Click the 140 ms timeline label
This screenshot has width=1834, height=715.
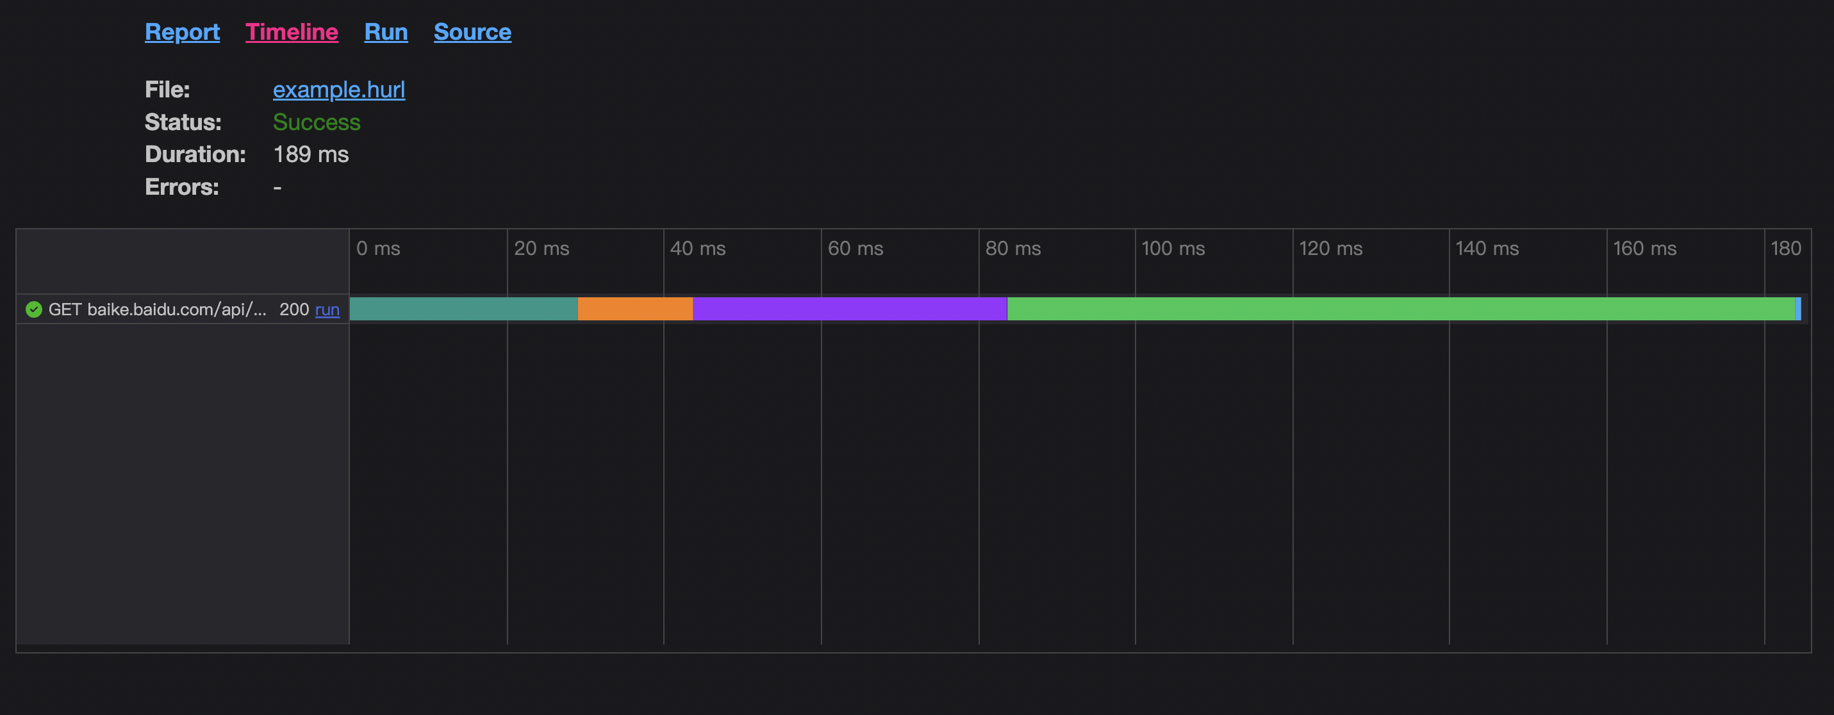click(1487, 249)
